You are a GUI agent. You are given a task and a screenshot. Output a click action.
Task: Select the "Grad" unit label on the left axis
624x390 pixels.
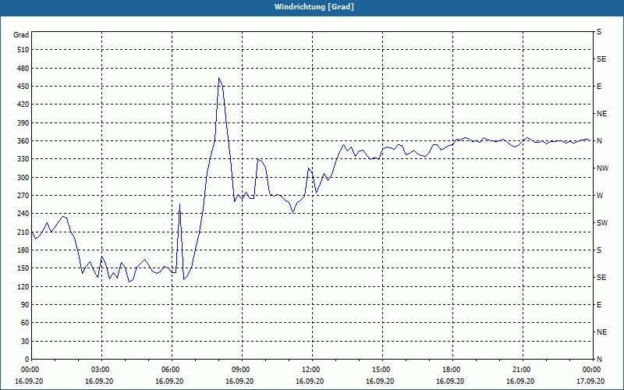pos(21,35)
